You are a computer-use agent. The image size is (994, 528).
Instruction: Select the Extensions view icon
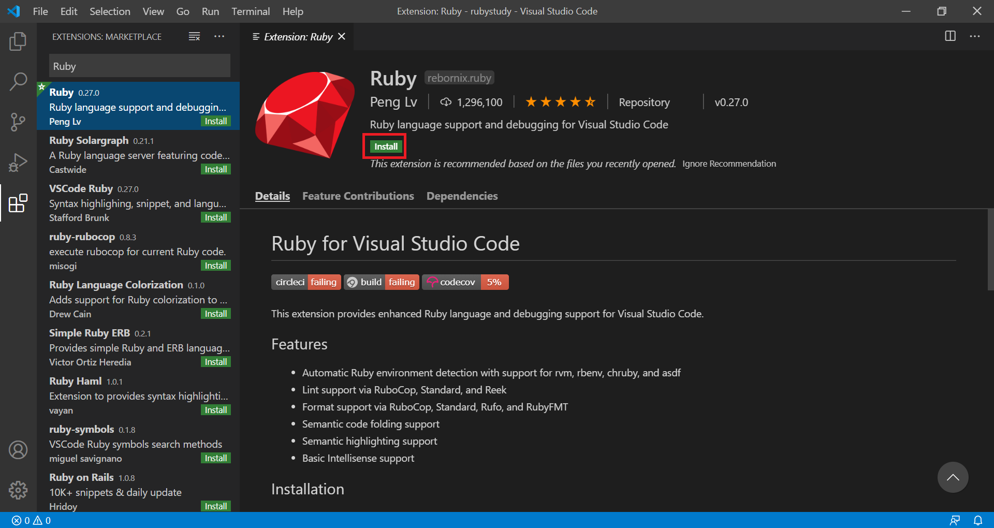click(x=18, y=203)
